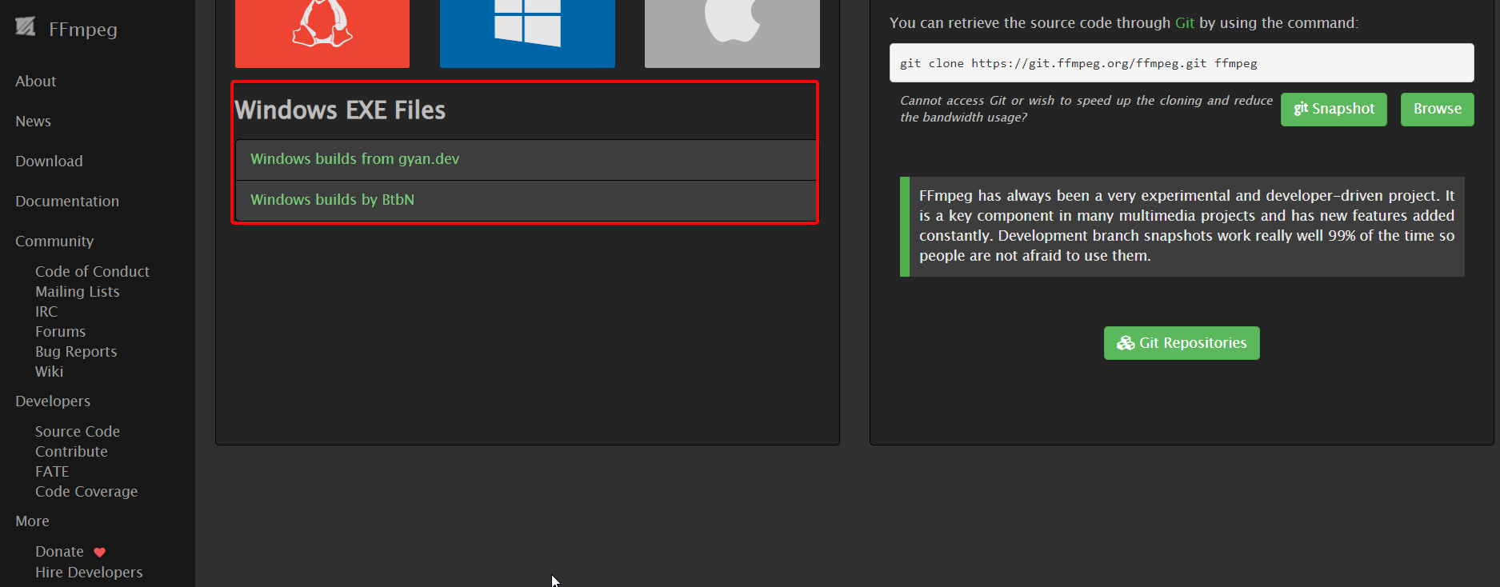Go to the News section
The height and width of the screenshot is (587, 1500).
[34, 122]
